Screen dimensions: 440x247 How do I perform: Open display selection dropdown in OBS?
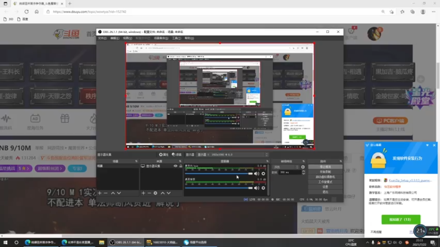pos(233,155)
